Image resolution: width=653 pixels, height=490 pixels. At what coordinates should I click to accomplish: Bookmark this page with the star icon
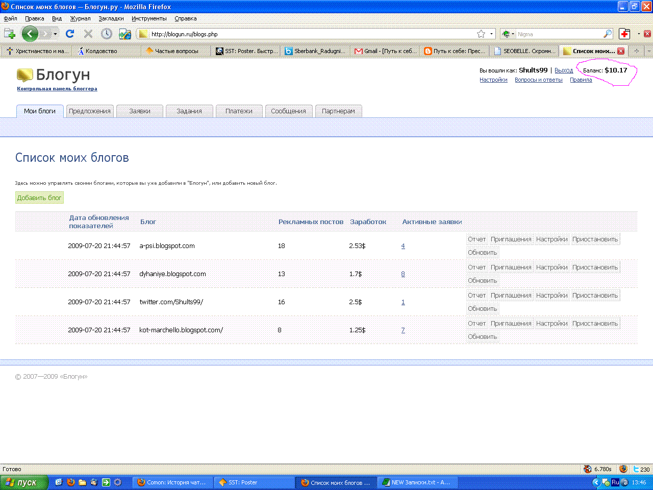coord(481,34)
